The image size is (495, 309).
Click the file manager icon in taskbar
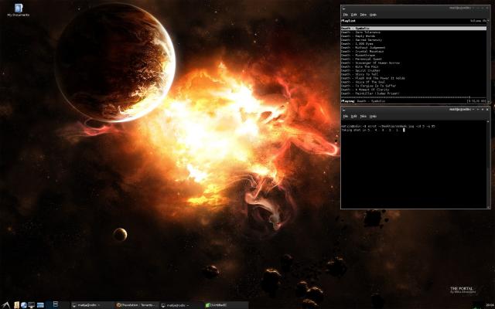click(41, 304)
